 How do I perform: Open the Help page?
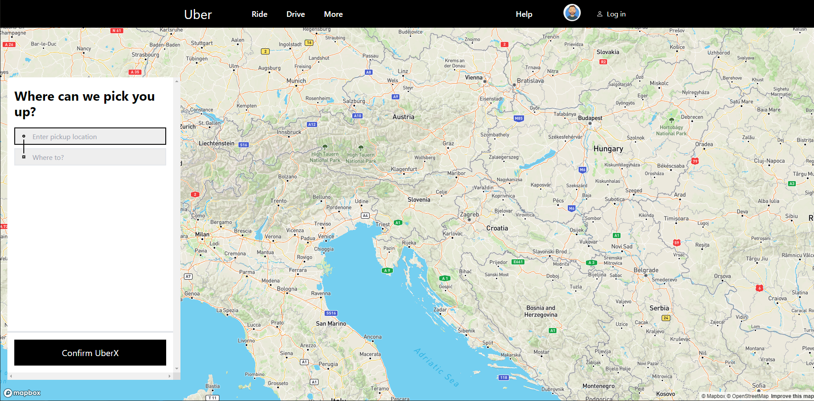(524, 14)
